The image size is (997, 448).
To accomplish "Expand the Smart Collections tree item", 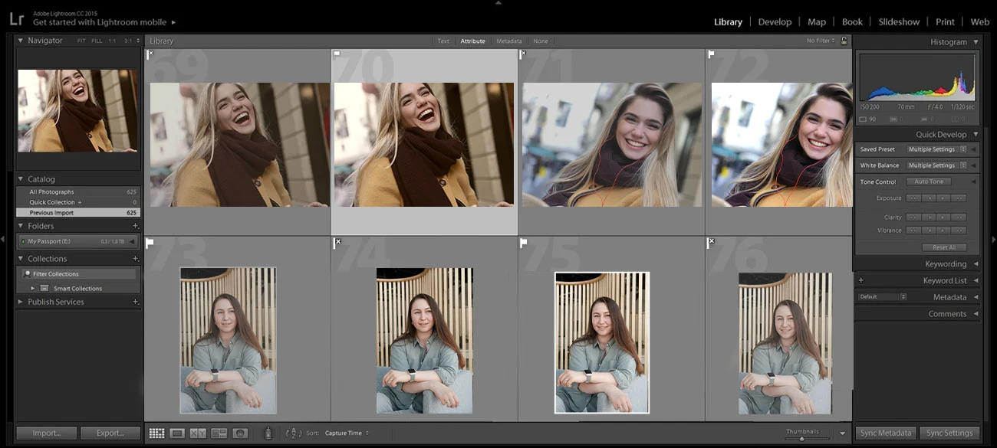I will tap(32, 288).
